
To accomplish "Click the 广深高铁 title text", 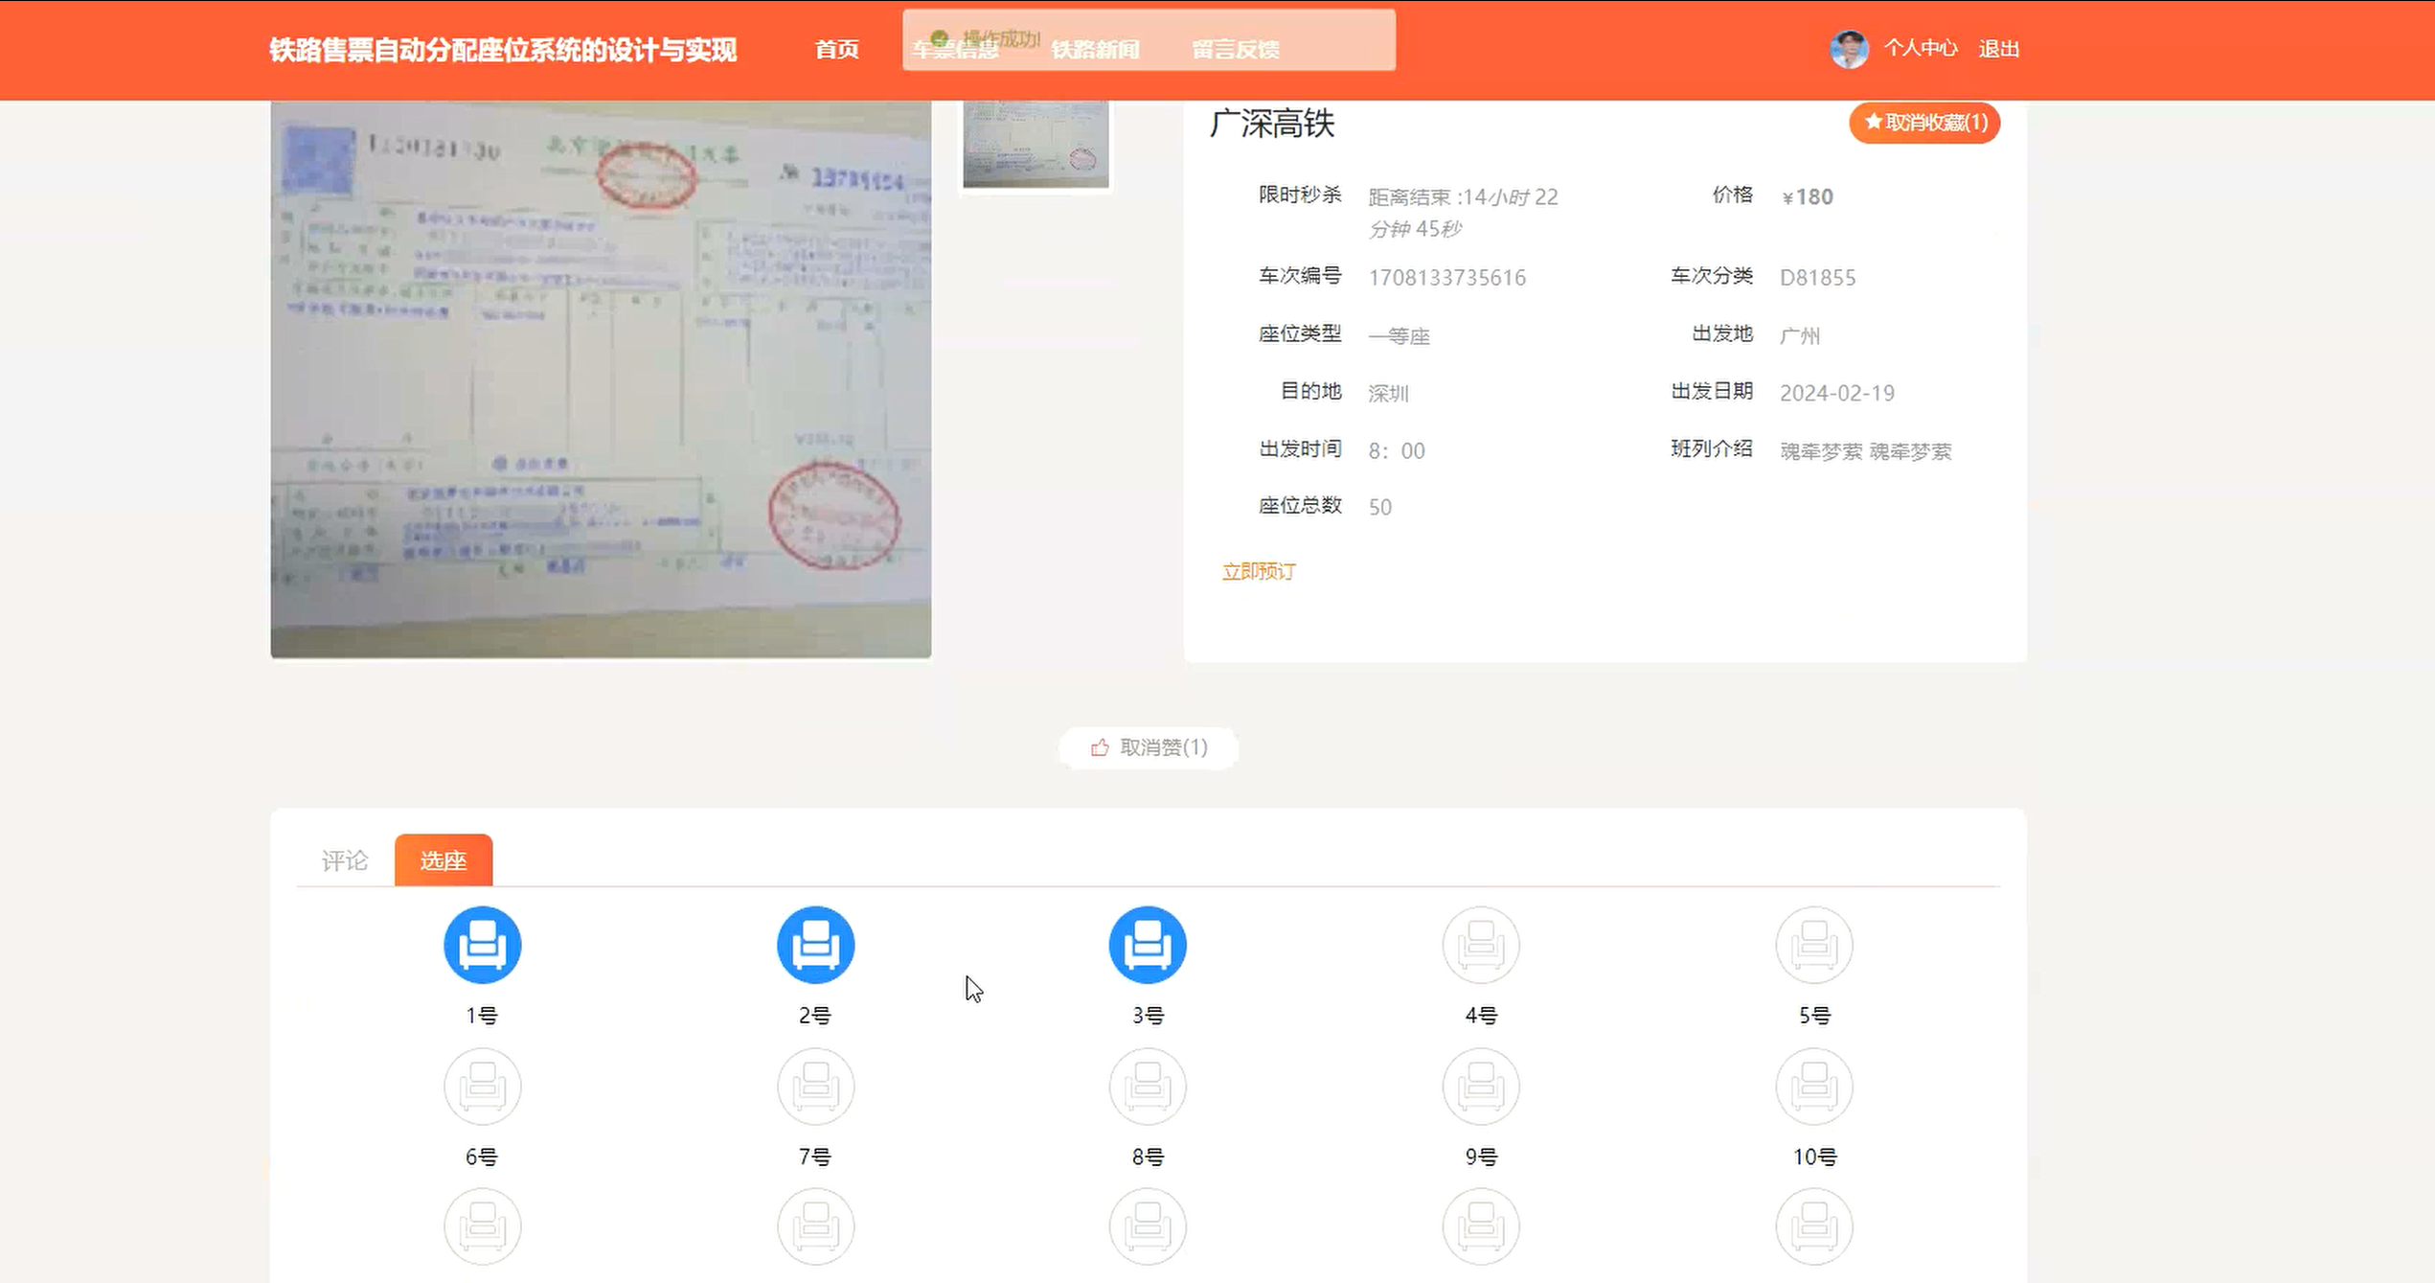I will click(x=1272, y=124).
